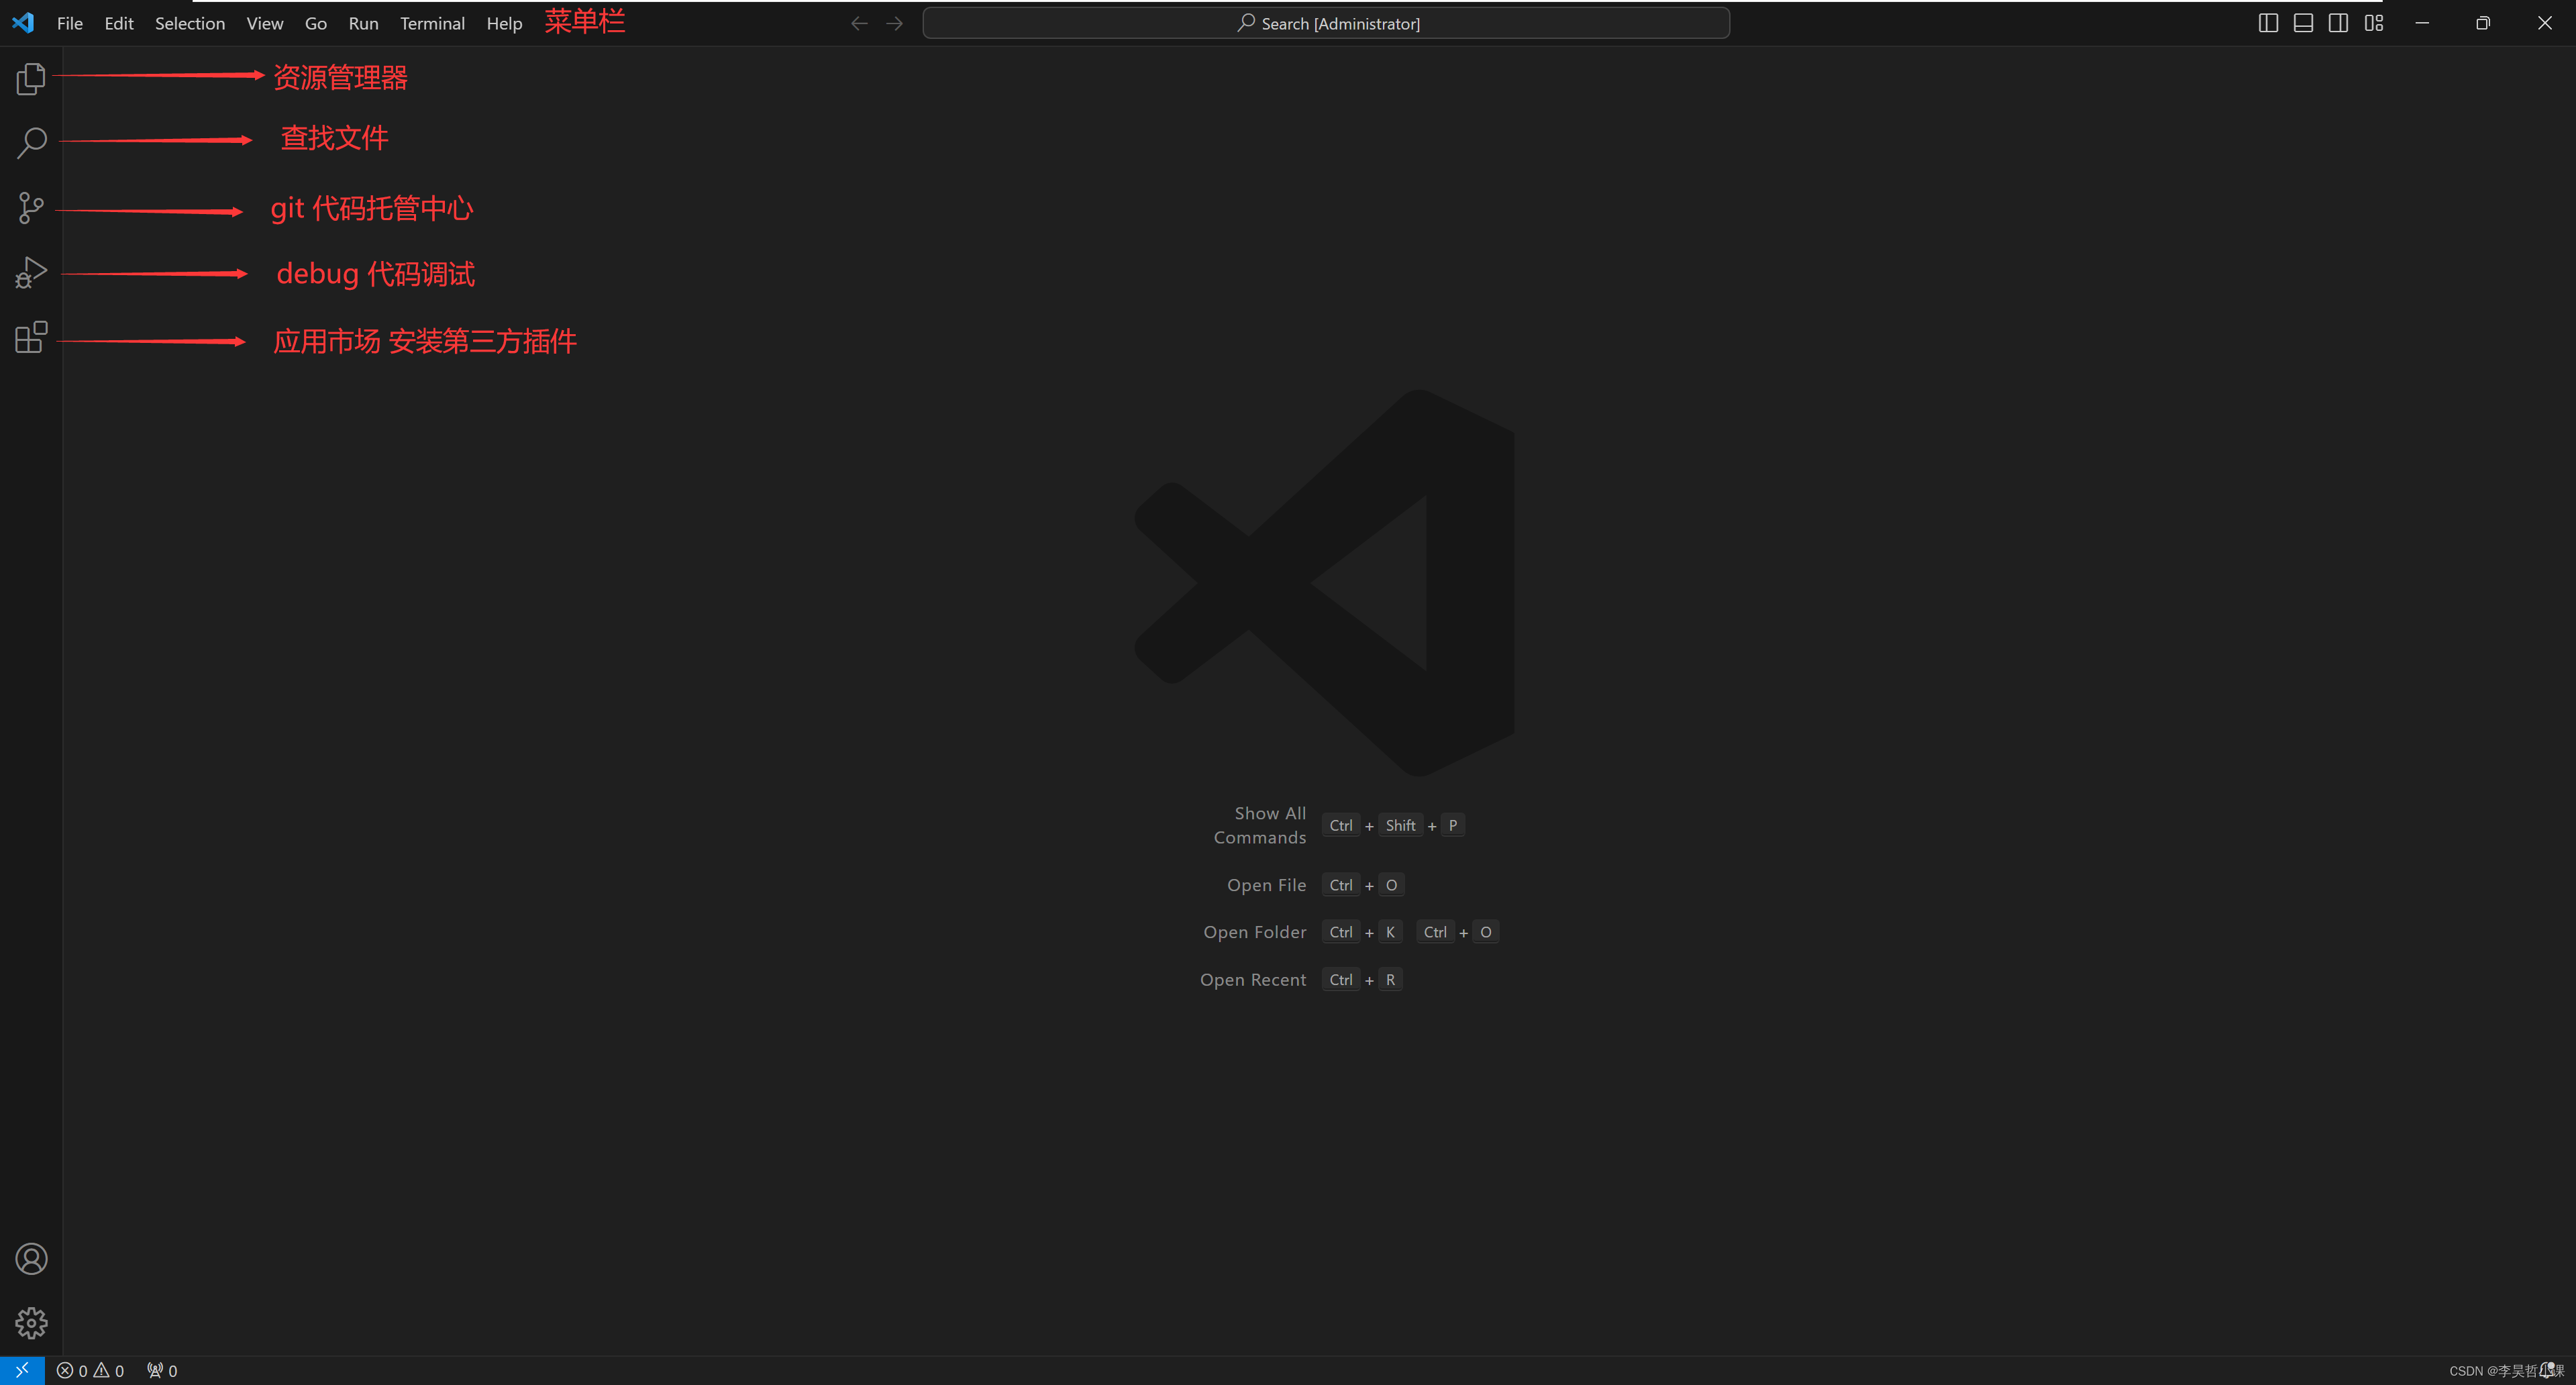Click the Open Recent label

tap(1253, 980)
